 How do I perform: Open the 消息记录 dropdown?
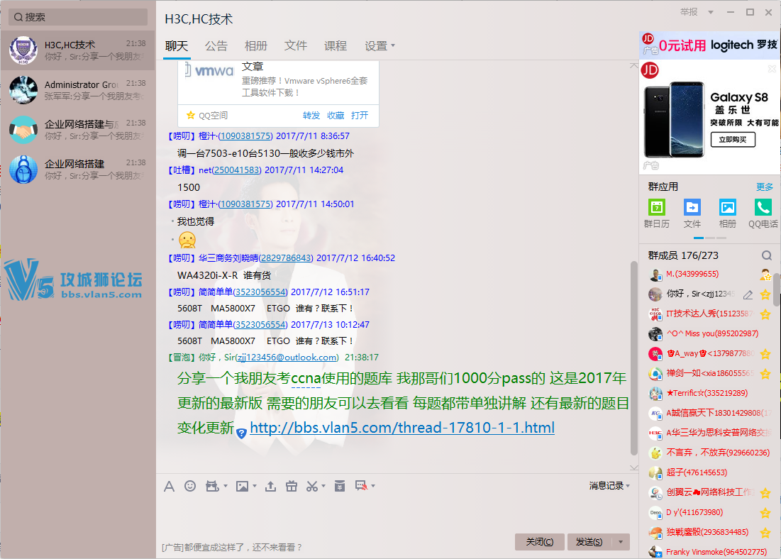point(609,486)
